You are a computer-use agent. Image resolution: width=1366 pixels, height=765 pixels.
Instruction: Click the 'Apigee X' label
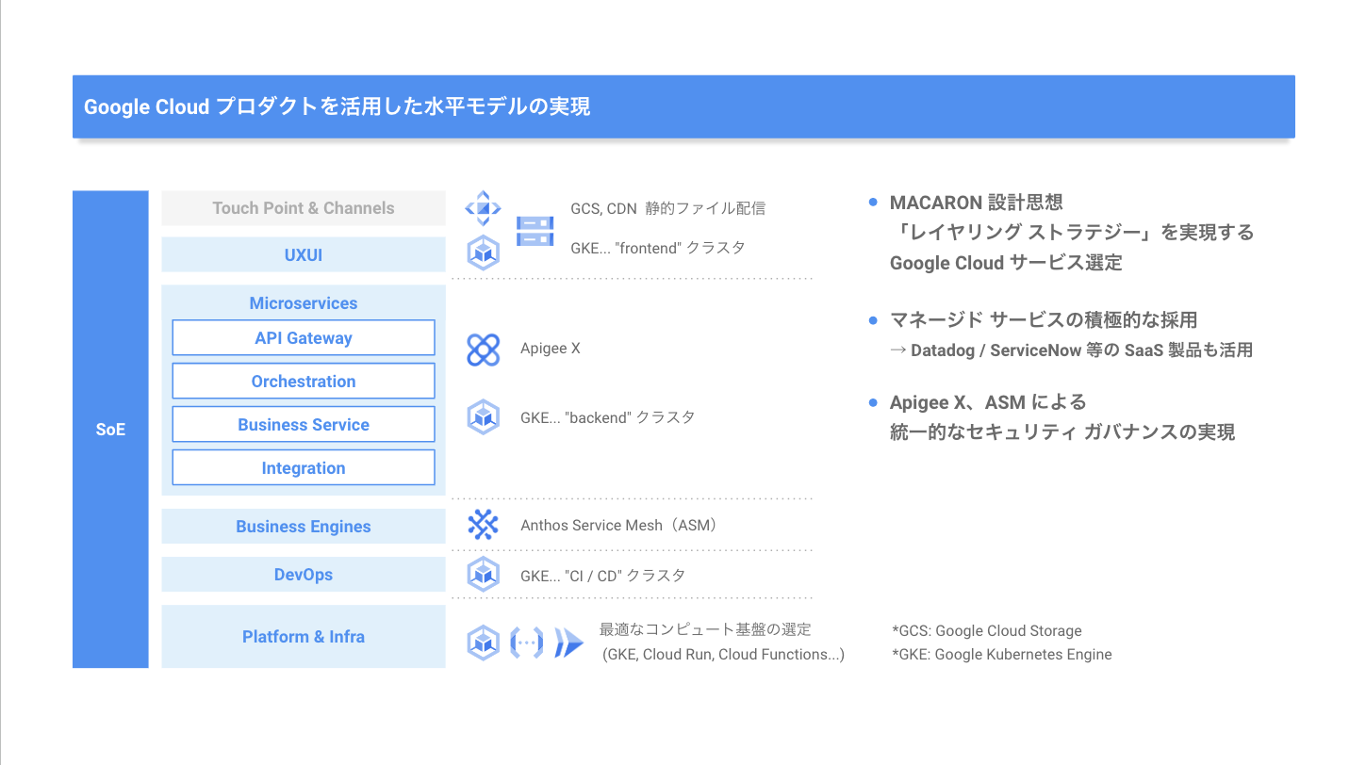point(551,349)
